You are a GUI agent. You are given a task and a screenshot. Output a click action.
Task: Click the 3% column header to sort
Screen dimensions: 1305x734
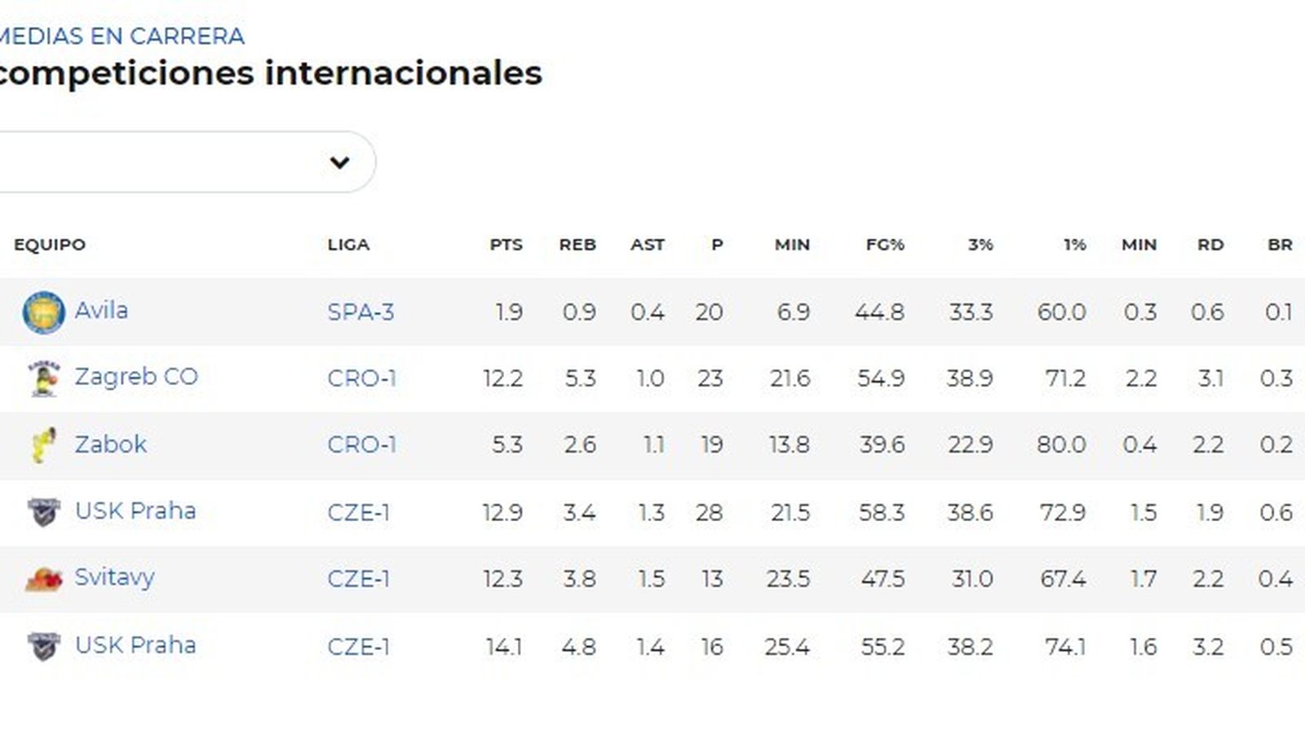tap(979, 245)
